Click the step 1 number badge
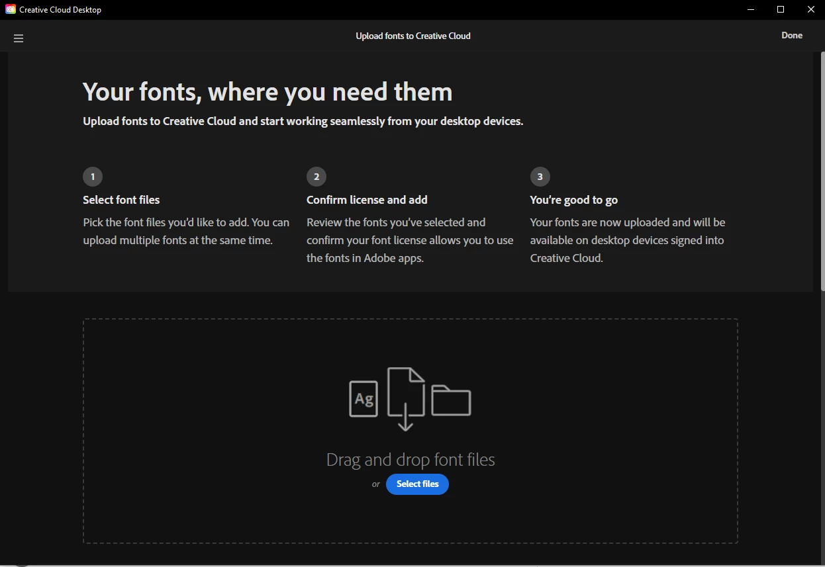This screenshot has height=567, width=825. tap(93, 177)
